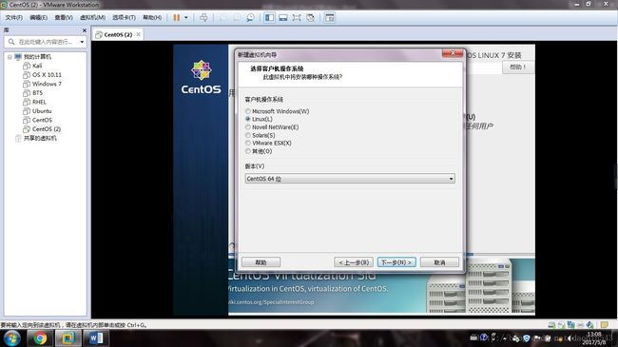The height and width of the screenshot is (347, 618).
Task: Open VMware Workstation from the taskbar
Action: click(68, 338)
